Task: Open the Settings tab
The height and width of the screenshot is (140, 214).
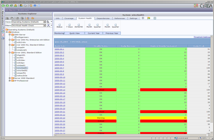Action: tap(134, 18)
